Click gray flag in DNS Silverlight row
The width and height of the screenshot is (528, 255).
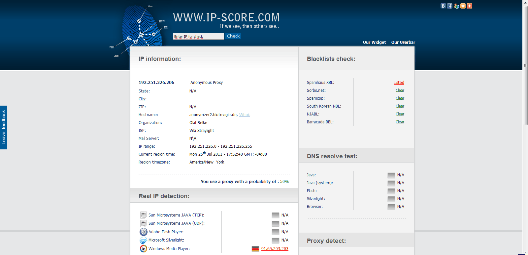pyautogui.click(x=391, y=199)
